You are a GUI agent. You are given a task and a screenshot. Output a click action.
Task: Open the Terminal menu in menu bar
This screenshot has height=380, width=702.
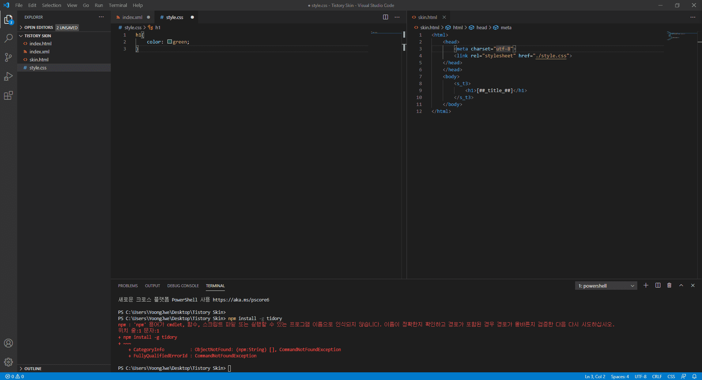(118, 5)
